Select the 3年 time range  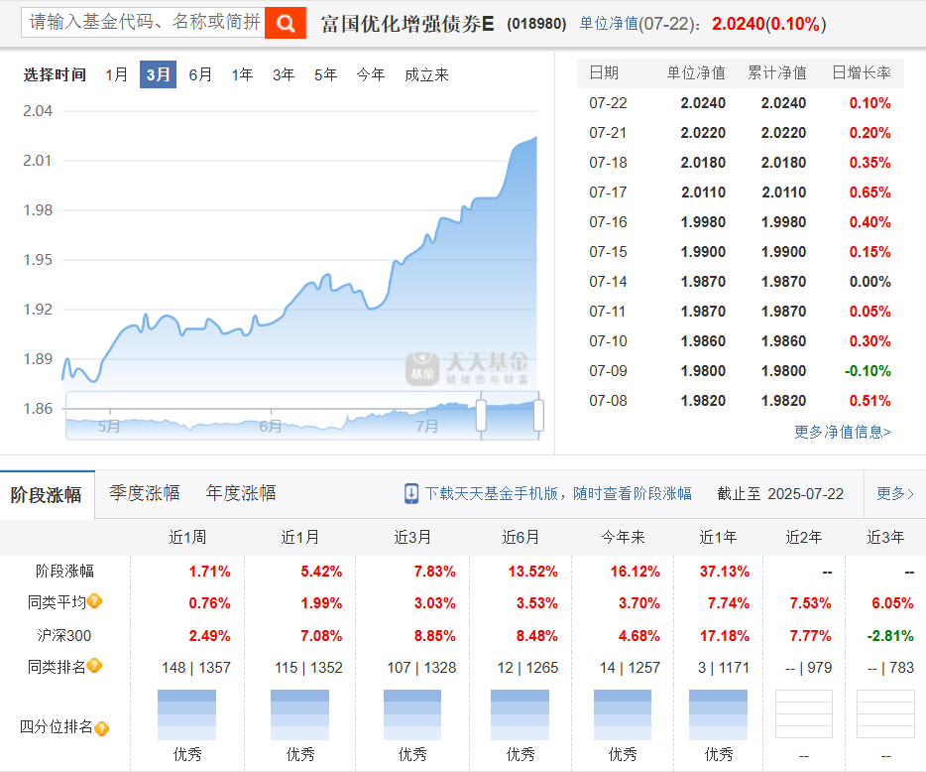pos(284,74)
